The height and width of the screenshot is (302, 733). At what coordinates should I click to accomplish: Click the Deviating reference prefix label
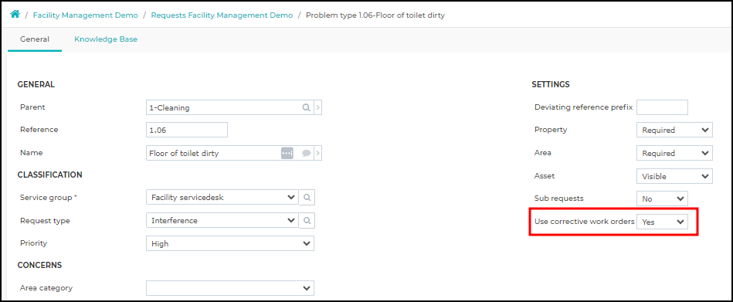(x=583, y=107)
